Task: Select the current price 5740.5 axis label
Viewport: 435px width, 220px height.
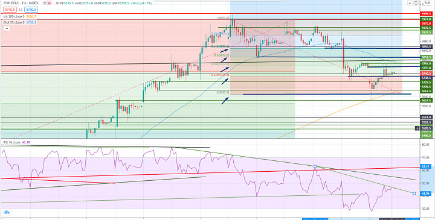Action: click(x=427, y=74)
